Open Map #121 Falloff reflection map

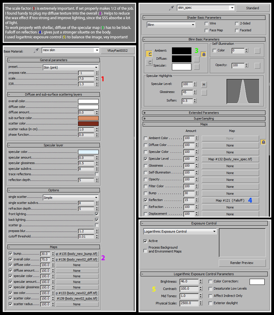[230, 200]
